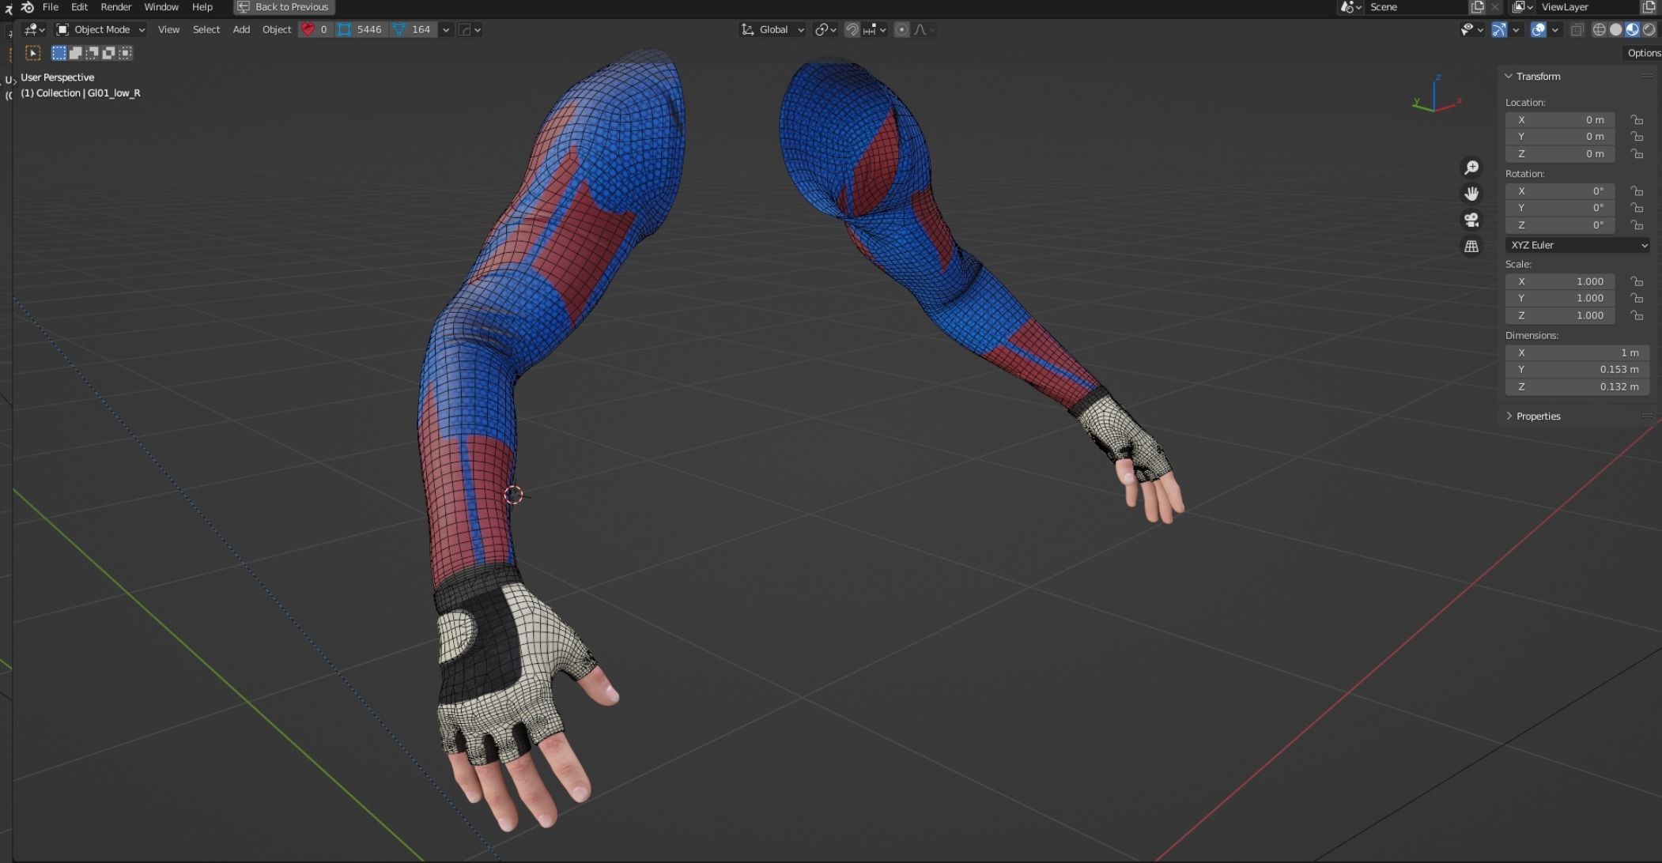Click the Location X value field
The image size is (1662, 863).
[1560, 120]
